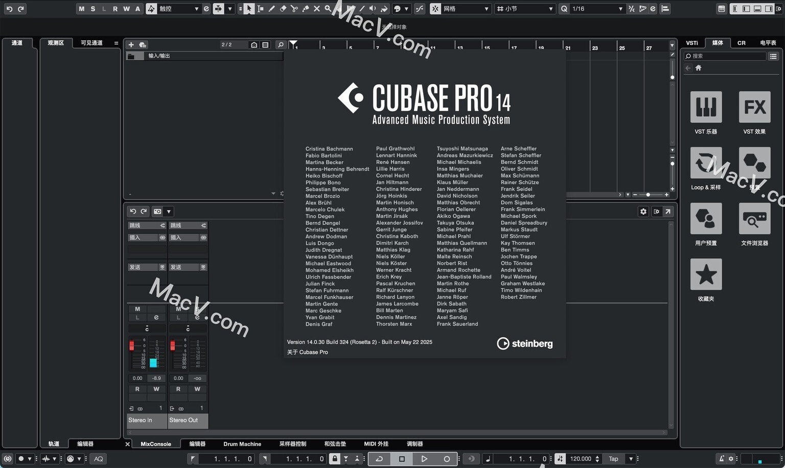
Task: Switch to the VSTi tab
Action: point(692,43)
